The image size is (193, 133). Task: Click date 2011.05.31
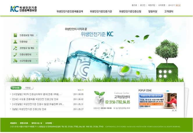tap(78, 104)
